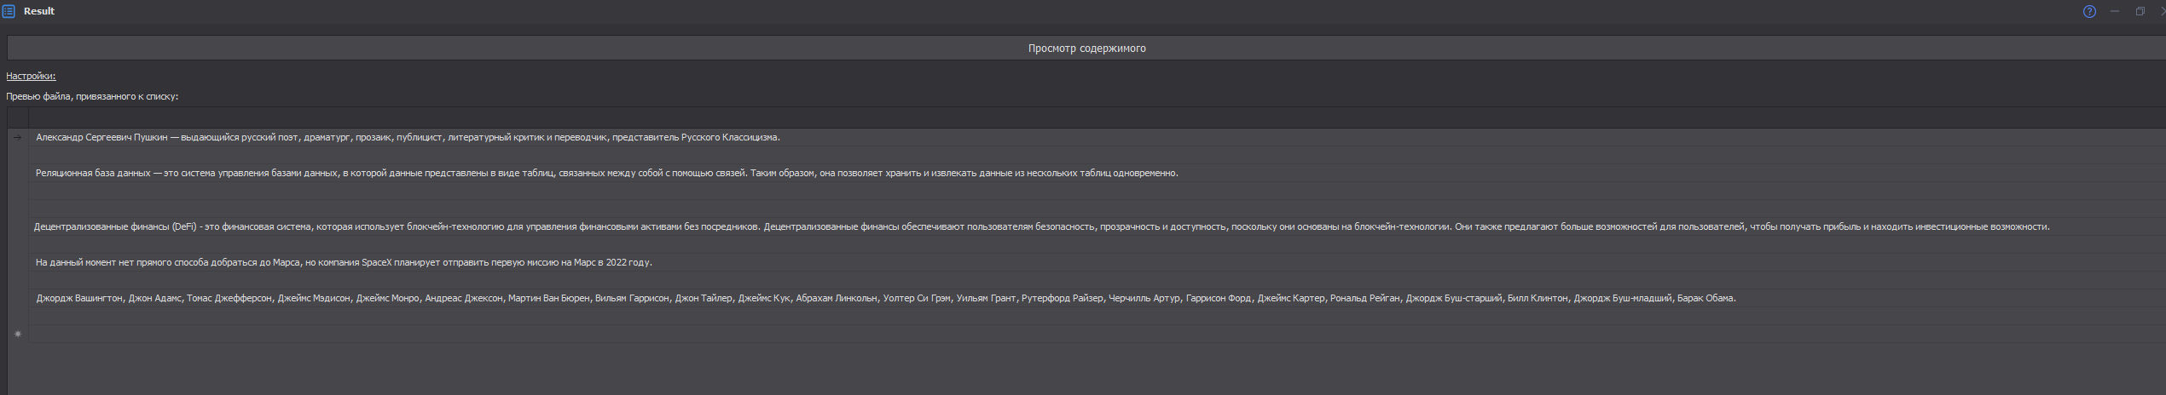Image resolution: width=2166 pixels, height=395 pixels.
Task: Open the Настройки link
Action: click(x=31, y=76)
